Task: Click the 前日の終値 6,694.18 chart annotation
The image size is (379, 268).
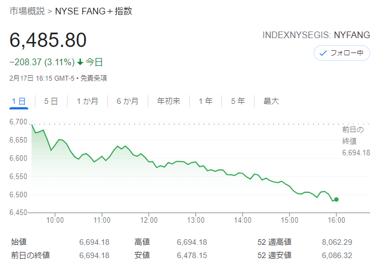Action: click(x=356, y=141)
